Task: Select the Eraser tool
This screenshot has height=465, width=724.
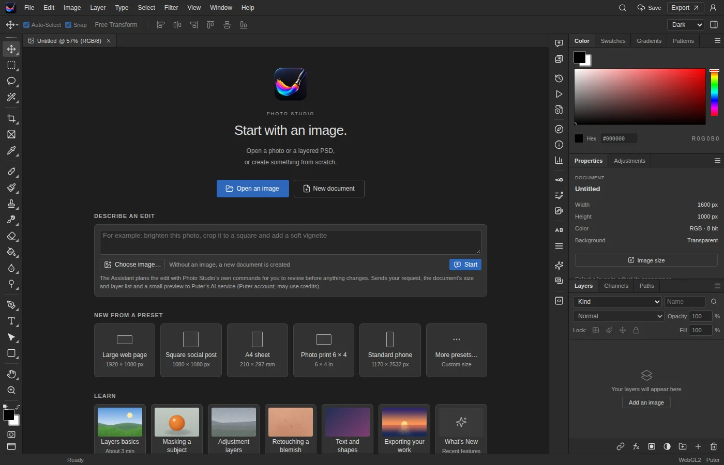Action: (x=11, y=236)
